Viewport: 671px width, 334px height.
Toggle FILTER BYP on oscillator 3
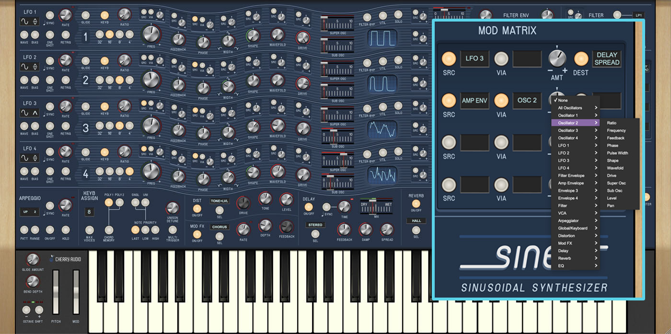coord(367,108)
